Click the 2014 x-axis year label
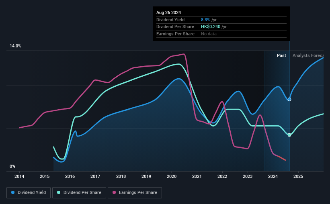The image size is (330, 204). coord(19,176)
